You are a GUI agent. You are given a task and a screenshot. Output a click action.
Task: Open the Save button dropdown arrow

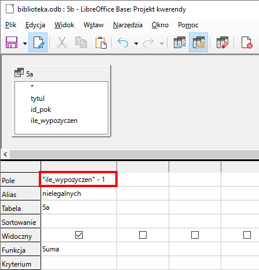(x=25, y=43)
